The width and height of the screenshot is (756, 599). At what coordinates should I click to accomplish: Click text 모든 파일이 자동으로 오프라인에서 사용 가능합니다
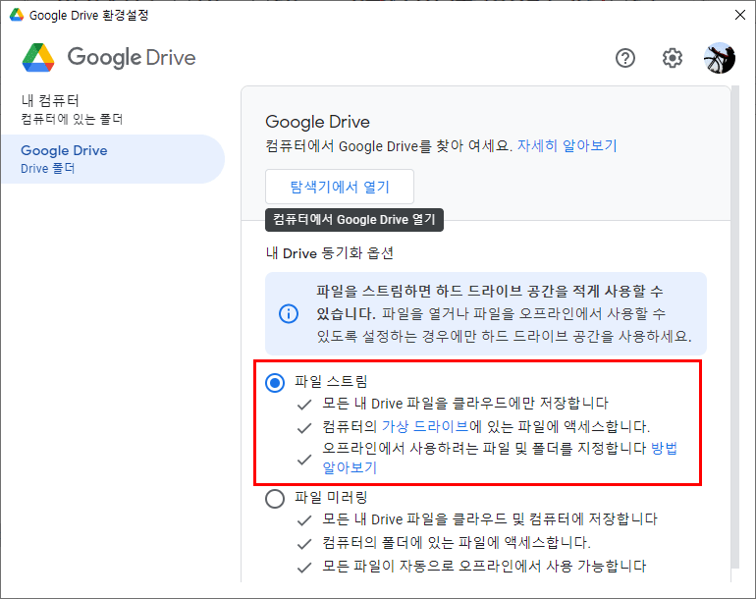point(484,566)
